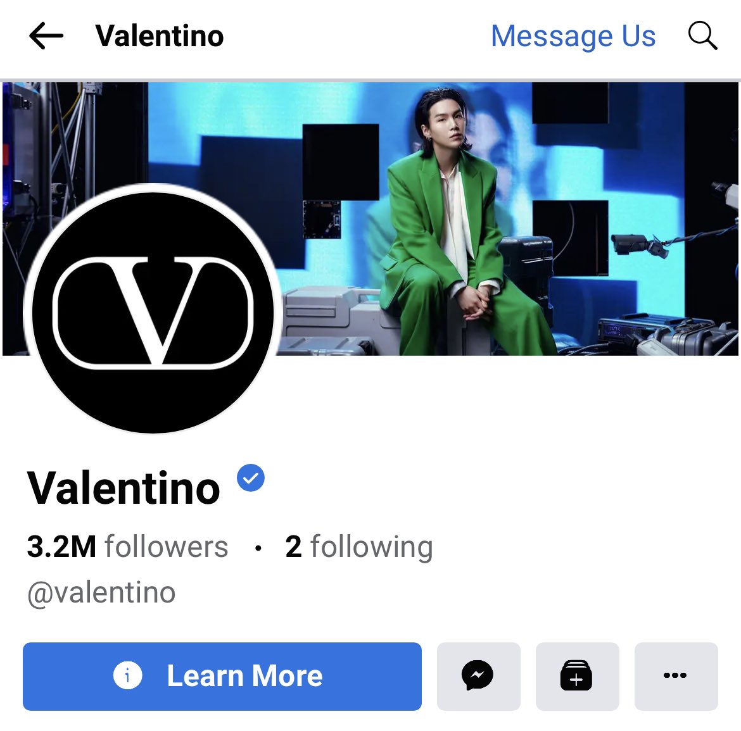Click the info icon in Learn More

point(127,675)
